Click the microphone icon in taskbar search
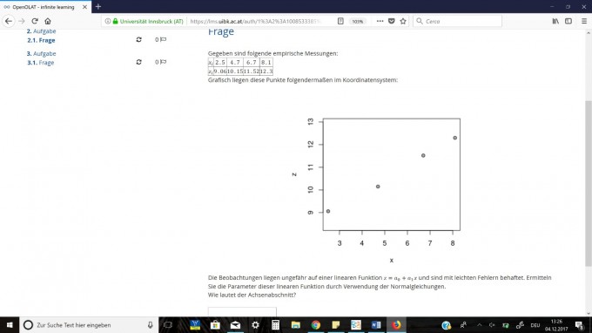 click(151, 325)
